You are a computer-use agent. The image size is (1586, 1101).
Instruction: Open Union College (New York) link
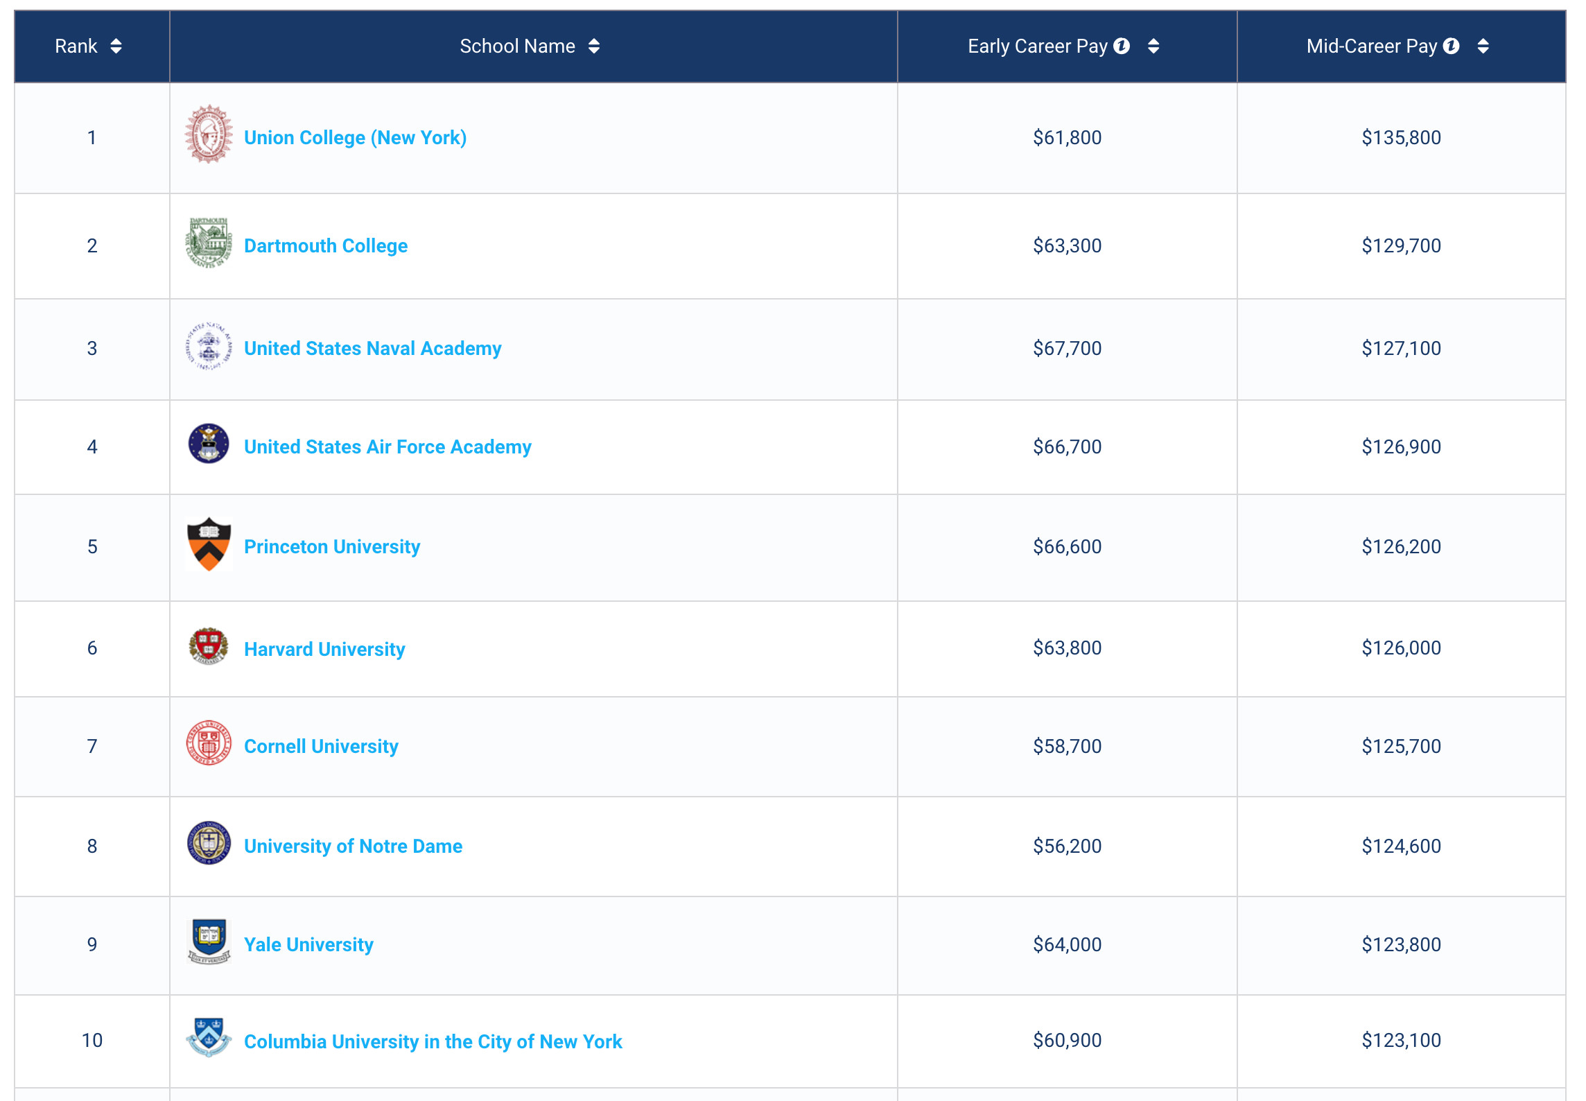(355, 138)
